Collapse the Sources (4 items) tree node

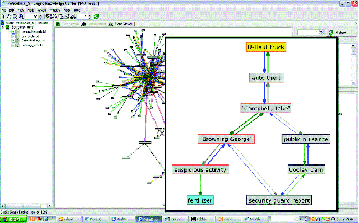pos(2,26)
